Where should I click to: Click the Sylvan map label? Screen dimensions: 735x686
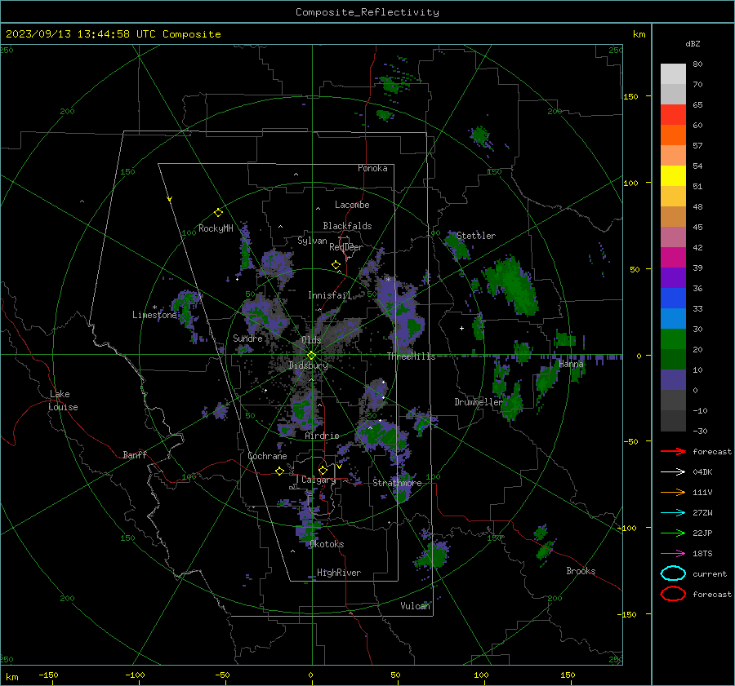pos(312,241)
